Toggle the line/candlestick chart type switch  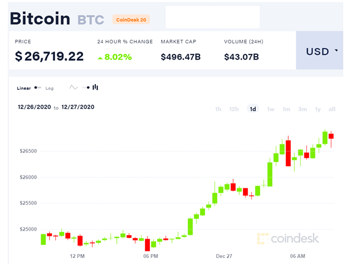pos(86,88)
